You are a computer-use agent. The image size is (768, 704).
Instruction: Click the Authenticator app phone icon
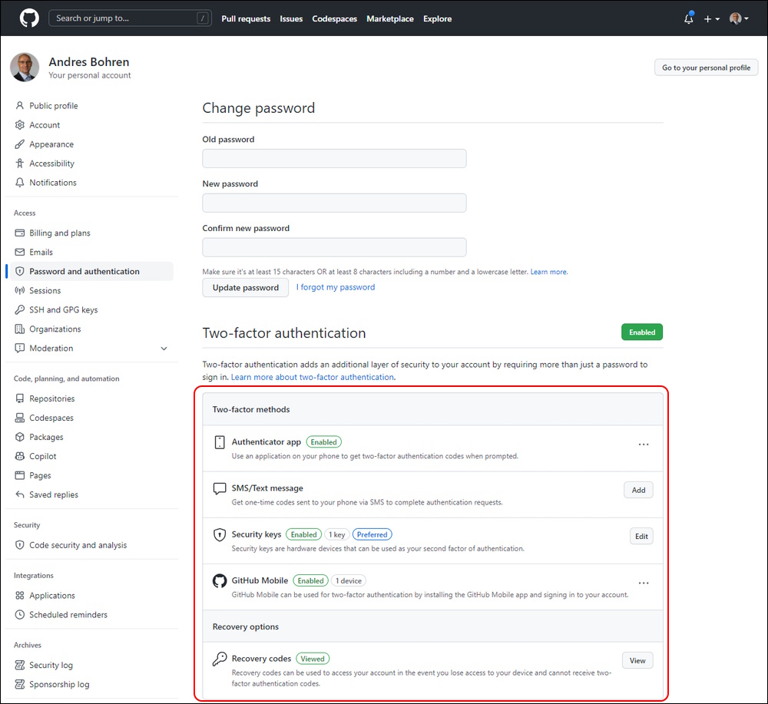pos(220,442)
